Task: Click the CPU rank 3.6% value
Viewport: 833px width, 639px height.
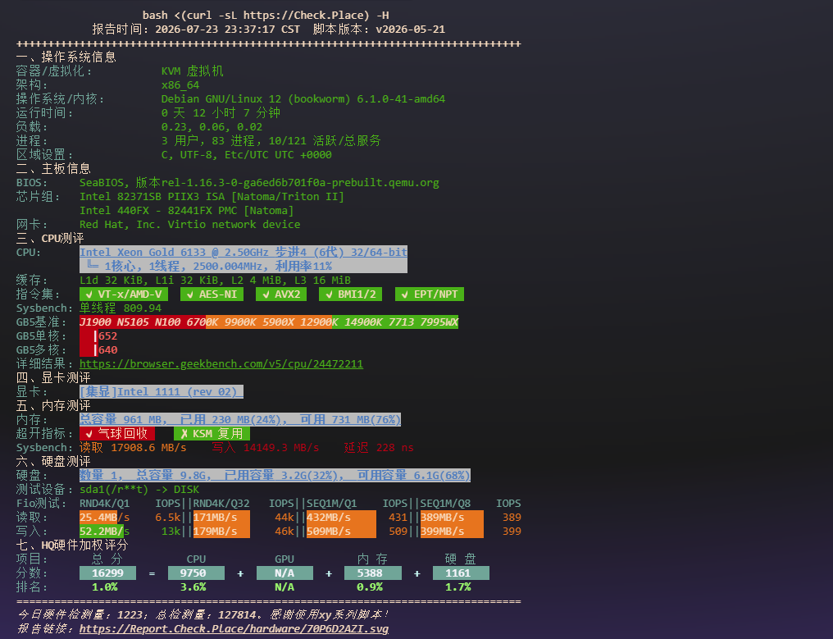Action: pos(193,587)
